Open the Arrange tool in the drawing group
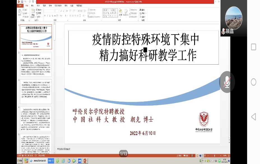This screenshot has height=164, width=260. click(x=120, y=13)
